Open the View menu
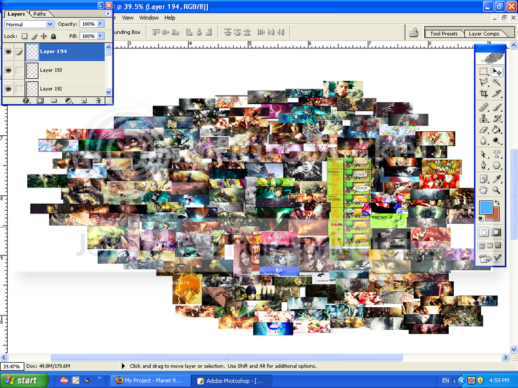This screenshot has height=388, width=518. click(x=128, y=18)
